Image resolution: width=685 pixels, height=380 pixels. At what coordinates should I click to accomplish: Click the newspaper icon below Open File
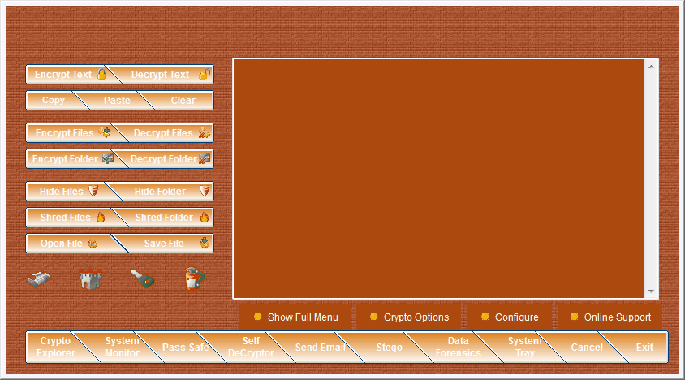(x=40, y=279)
